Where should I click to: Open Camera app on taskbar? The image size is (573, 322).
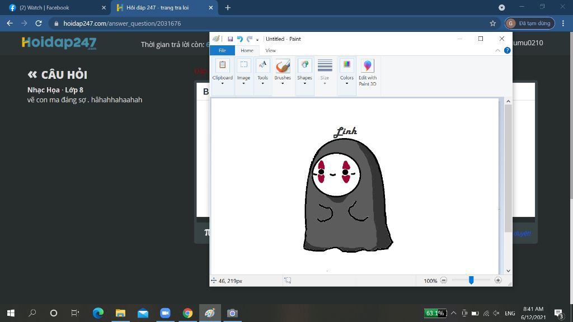pyautogui.click(x=232, y=313)
